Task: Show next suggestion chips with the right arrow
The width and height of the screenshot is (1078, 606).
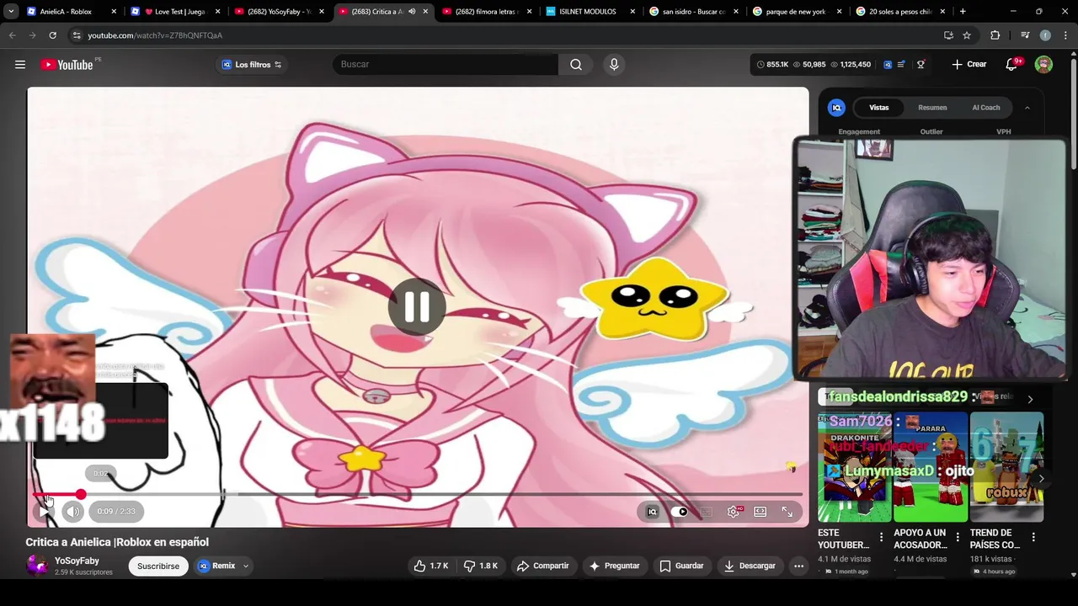Action: [1030, 399]
